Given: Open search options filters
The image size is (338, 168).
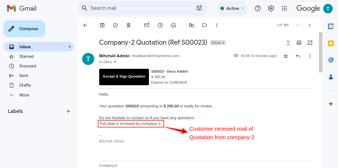Looking at the screenshot, I should [x=199, y=8].
